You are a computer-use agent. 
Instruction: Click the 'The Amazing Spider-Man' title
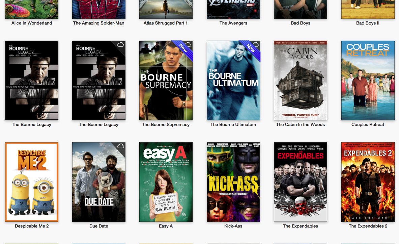(99, 23)
